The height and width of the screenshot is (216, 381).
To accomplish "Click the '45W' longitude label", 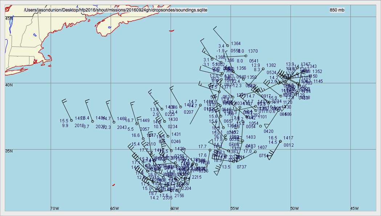I will 354,208.
